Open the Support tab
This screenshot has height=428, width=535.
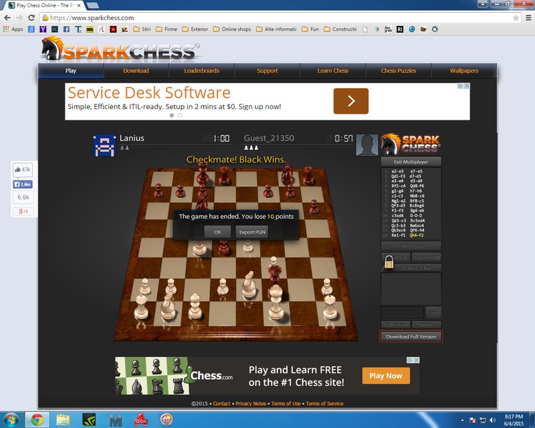[267, 71]
